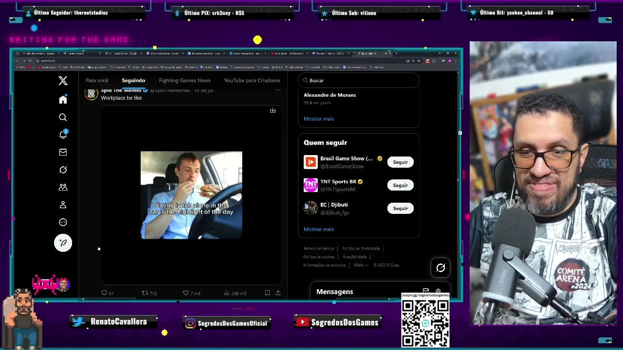Image resolution: width=623 pixels, height=350 pixels.
Task: Repost the post with 742 reposts
Action: 149,293
